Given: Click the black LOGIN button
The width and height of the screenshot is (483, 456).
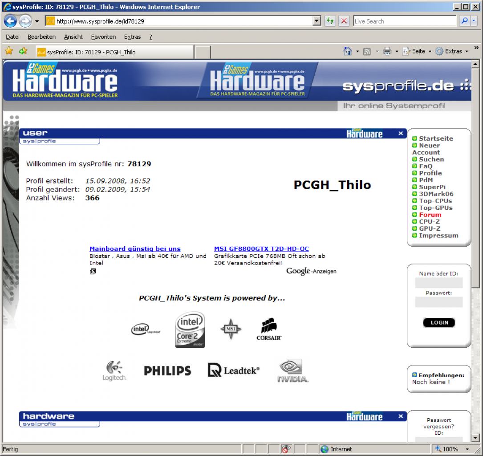Looking at the screenshot, I should click(x=439, y=322).
